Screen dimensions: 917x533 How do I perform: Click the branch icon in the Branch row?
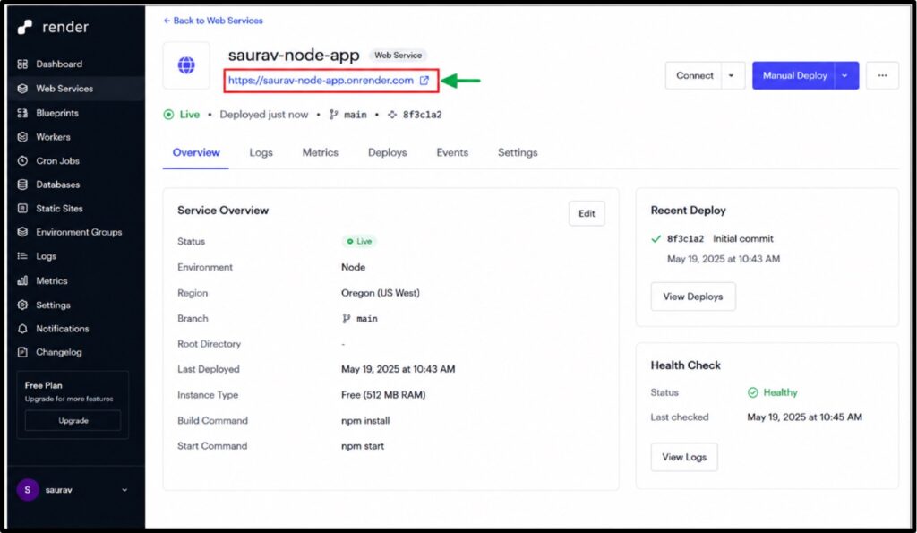[x=347, y=318]
